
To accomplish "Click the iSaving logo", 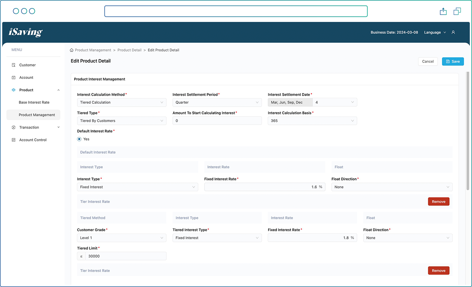I will (26, 32).
